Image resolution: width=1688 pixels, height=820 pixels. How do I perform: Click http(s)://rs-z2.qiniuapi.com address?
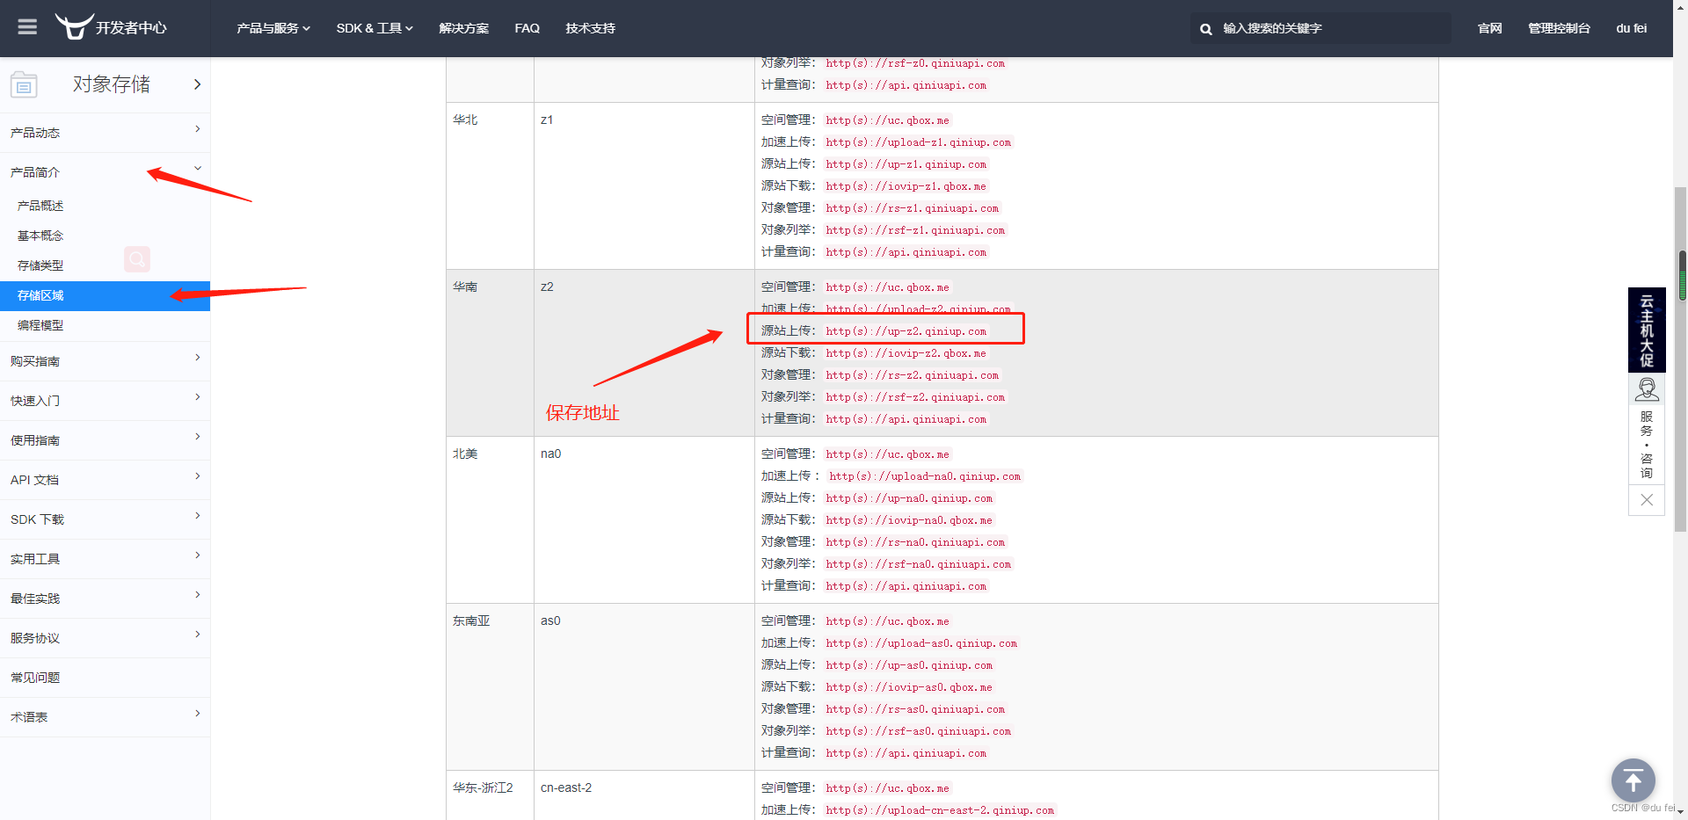[x=912, y=375]
